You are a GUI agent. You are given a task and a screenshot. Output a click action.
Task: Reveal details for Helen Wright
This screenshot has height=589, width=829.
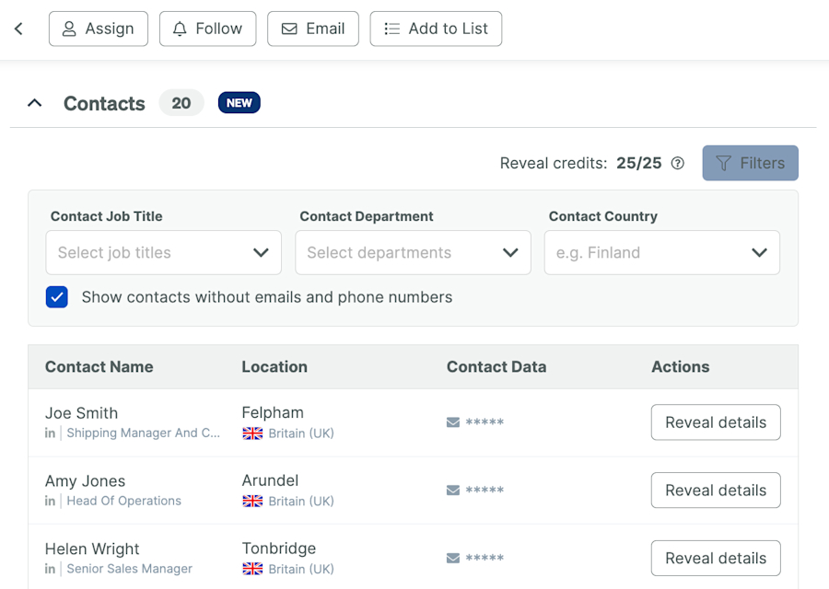[716, 558]
